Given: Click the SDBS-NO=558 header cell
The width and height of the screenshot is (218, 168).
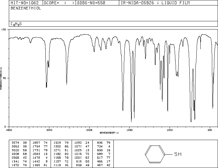Looking at the screenshot, I should 91,3.
